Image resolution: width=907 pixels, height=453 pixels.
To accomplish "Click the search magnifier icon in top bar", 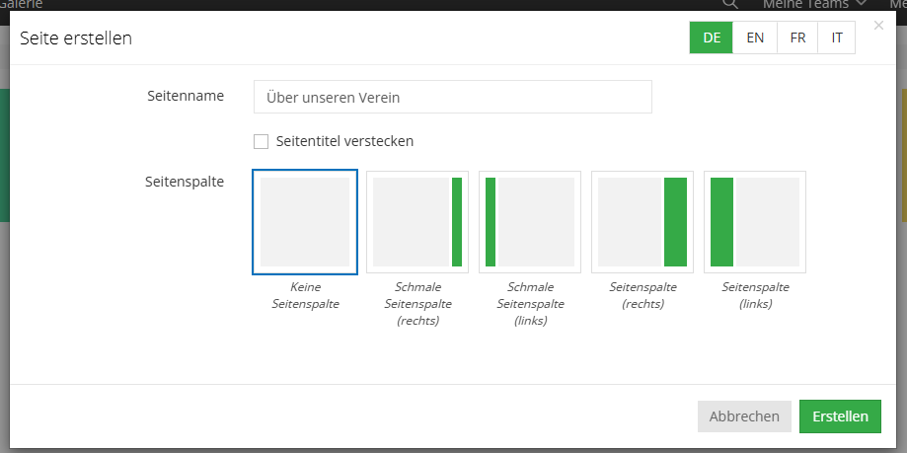I will coord(729,4).
